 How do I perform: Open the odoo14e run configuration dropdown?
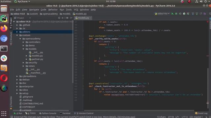162,14
